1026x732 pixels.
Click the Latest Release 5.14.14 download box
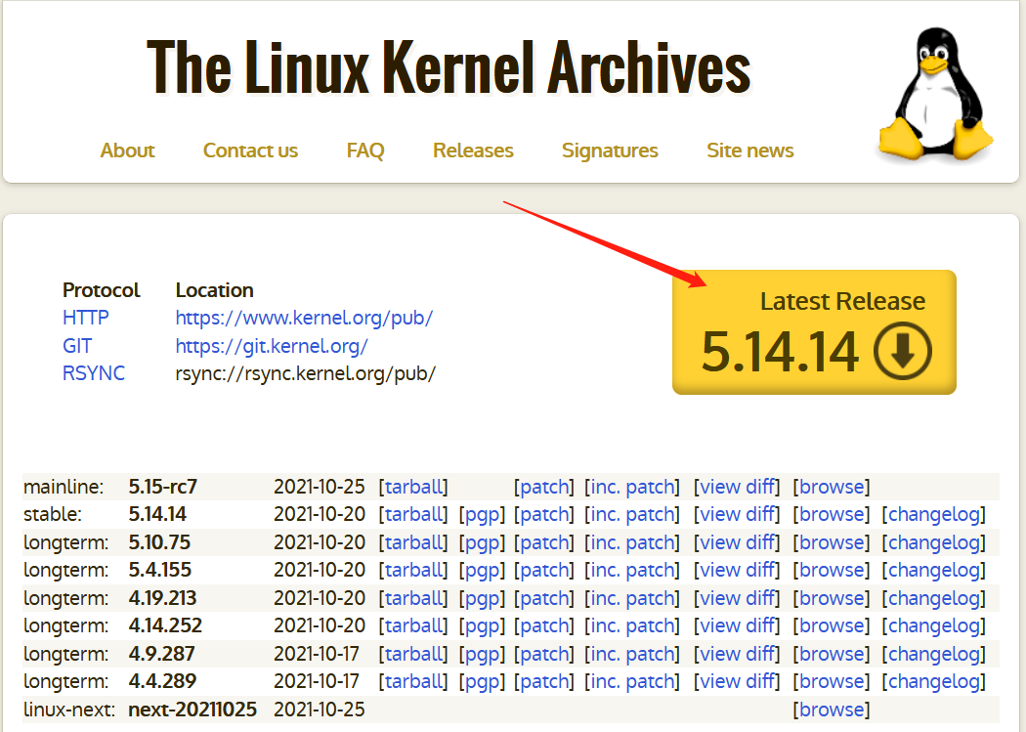(x=814, y=332)
